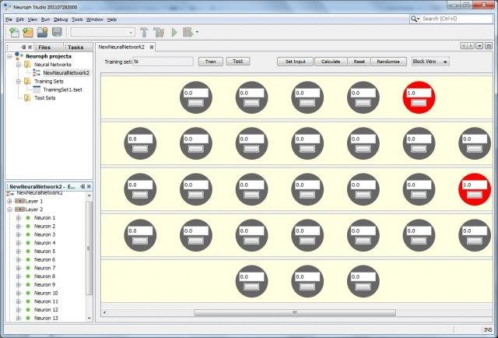Collapse the Neuroph projecta tree node

point(9,56)
